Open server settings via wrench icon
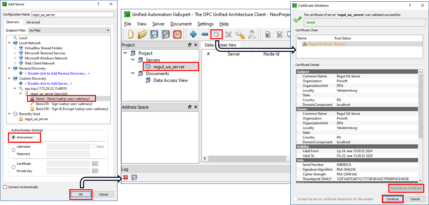Screen dimensions: 429x205 240,35
